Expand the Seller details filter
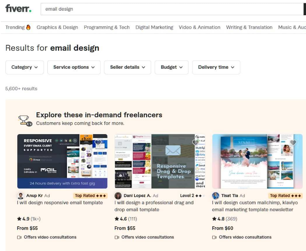The width and height of the screenshot is (306, 251). click(x=128, y=67)
